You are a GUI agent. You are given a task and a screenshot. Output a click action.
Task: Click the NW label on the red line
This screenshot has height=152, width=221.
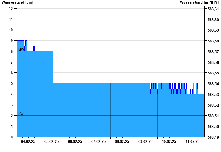[21, 114]
